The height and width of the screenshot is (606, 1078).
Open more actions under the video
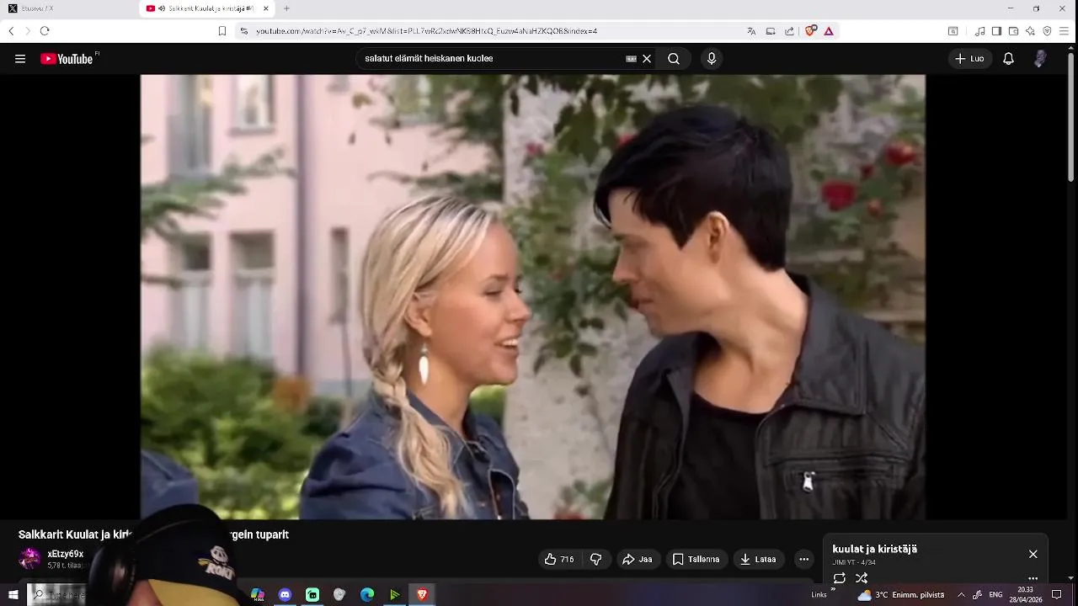click(803, 559)
